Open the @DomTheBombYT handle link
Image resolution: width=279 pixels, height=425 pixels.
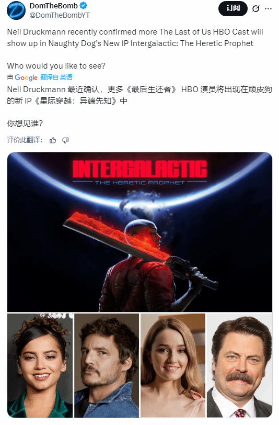click(x=60, y=15)
